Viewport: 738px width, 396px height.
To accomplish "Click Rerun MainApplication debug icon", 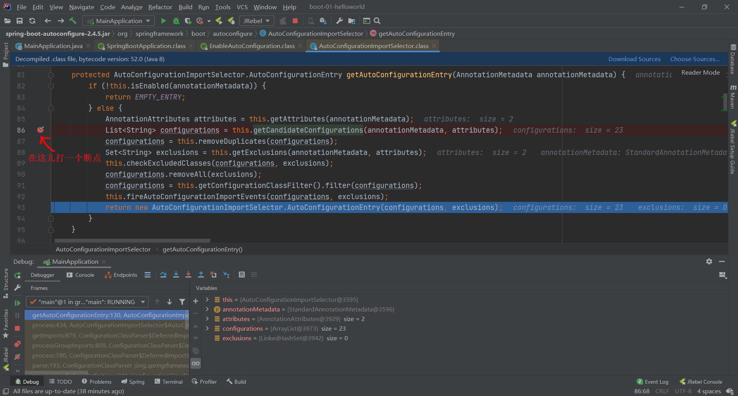I will [x=17, y=275].
